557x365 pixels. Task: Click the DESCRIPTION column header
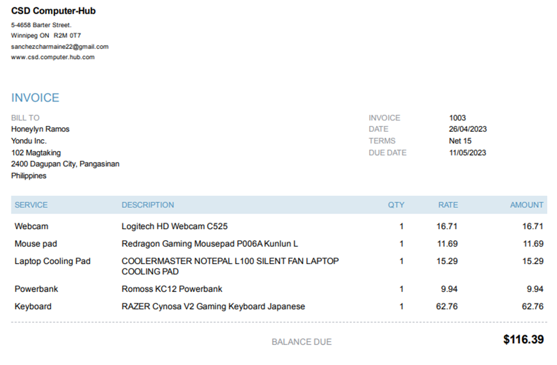[148, 205]
